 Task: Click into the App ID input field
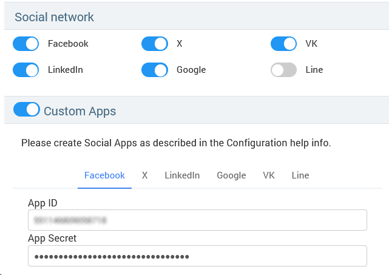pyautogui.click(x=197, y=220)
